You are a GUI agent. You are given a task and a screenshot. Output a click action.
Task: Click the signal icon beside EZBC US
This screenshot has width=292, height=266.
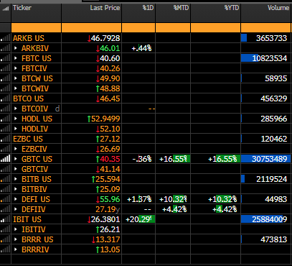point(5,139)
